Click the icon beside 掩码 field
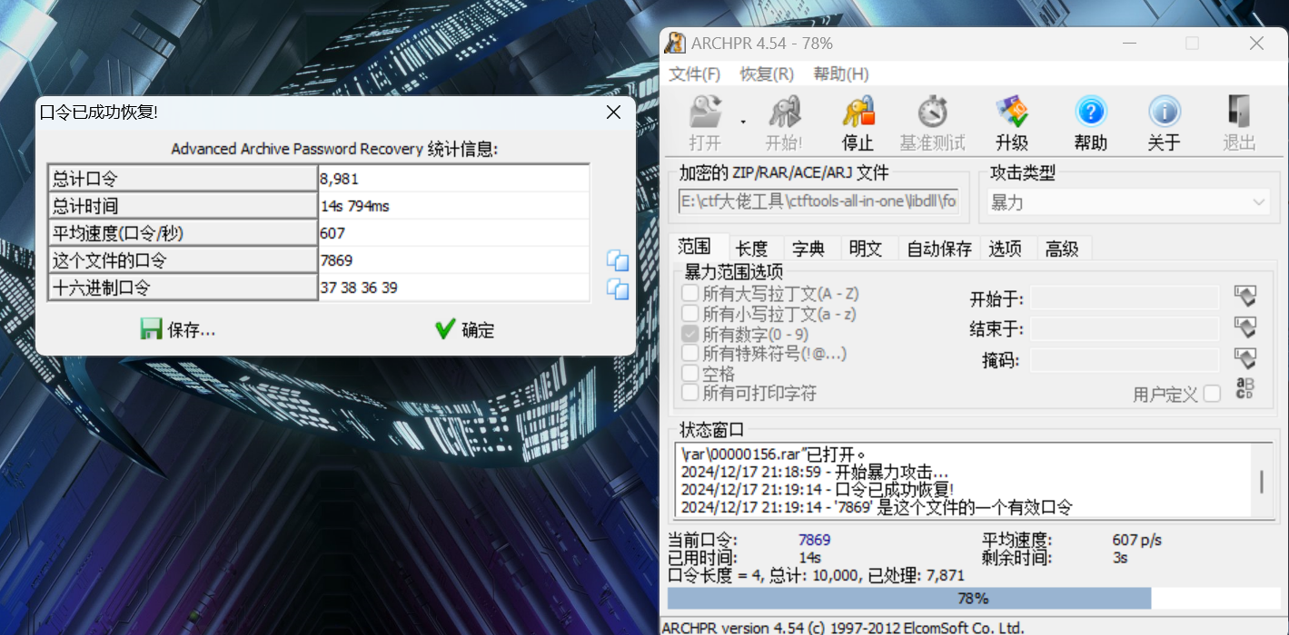Image resolution: width=1289 pixels, height=635 pixels. point(1244,359)
